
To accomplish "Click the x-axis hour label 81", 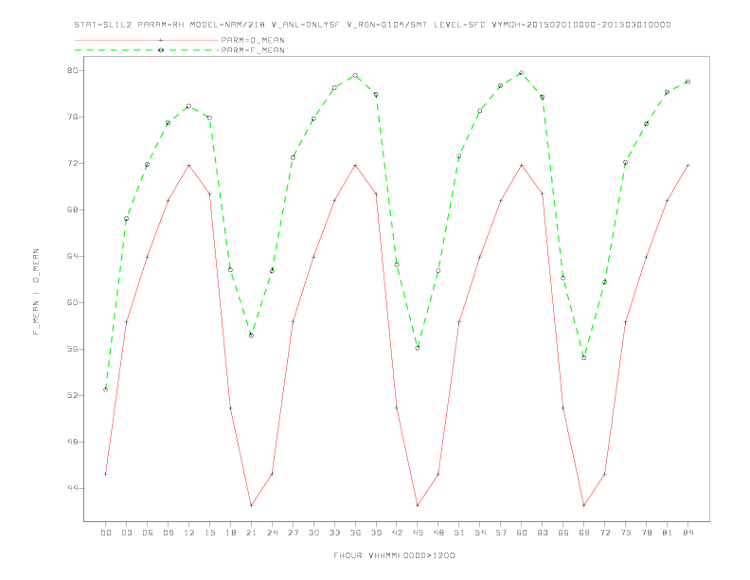I will point(668,533).
